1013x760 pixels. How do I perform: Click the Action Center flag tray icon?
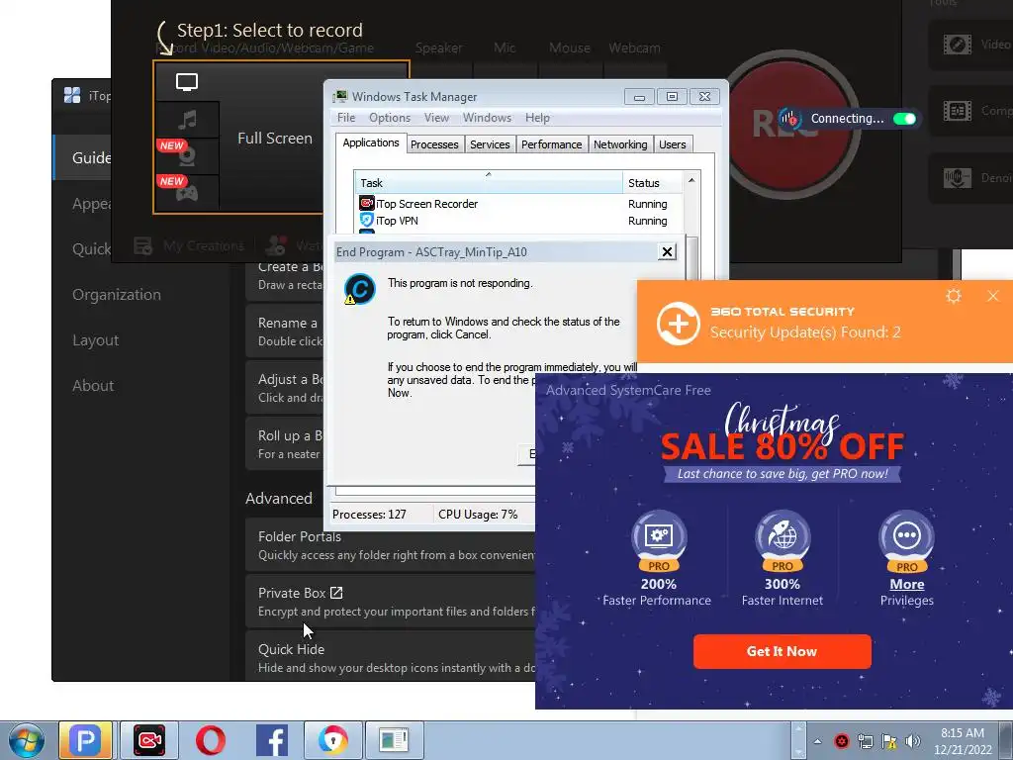[x=889, y=740]
